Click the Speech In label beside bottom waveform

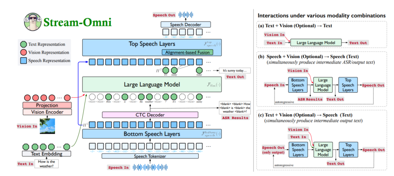(x=119, y=168)
